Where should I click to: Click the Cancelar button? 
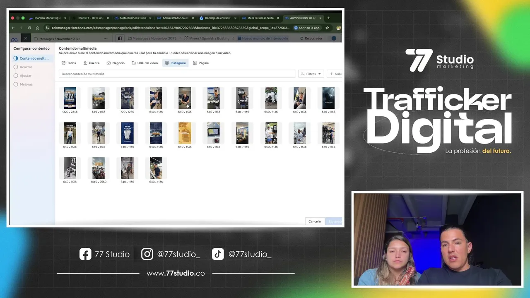pos(315,221)
